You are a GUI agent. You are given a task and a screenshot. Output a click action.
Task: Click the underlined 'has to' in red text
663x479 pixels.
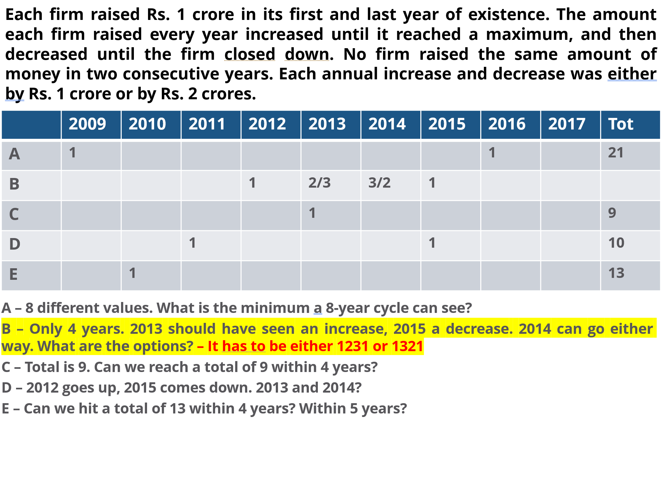244,346
